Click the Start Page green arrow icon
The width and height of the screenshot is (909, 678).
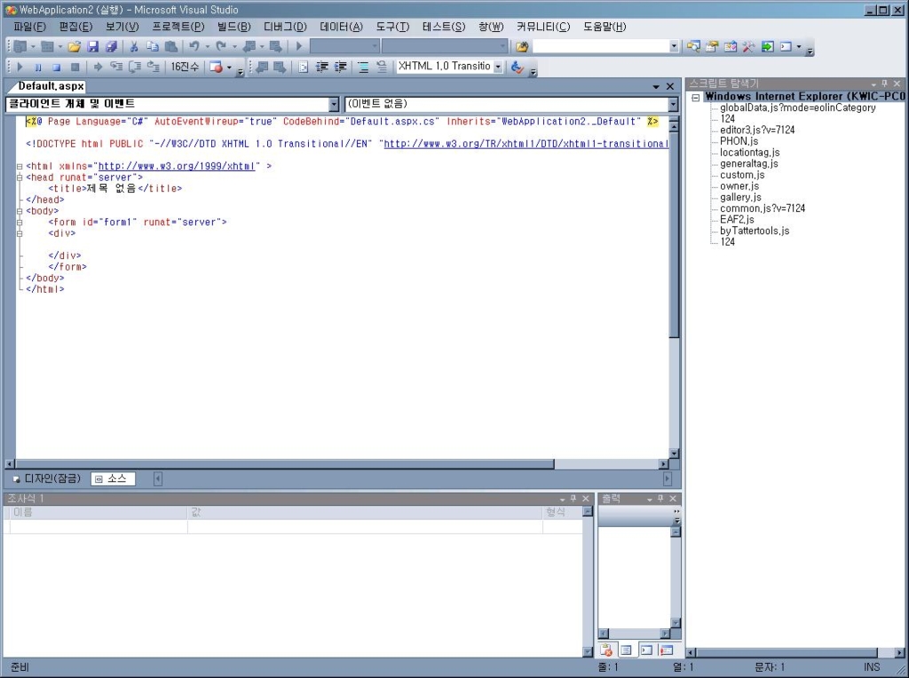coord(768,46)
